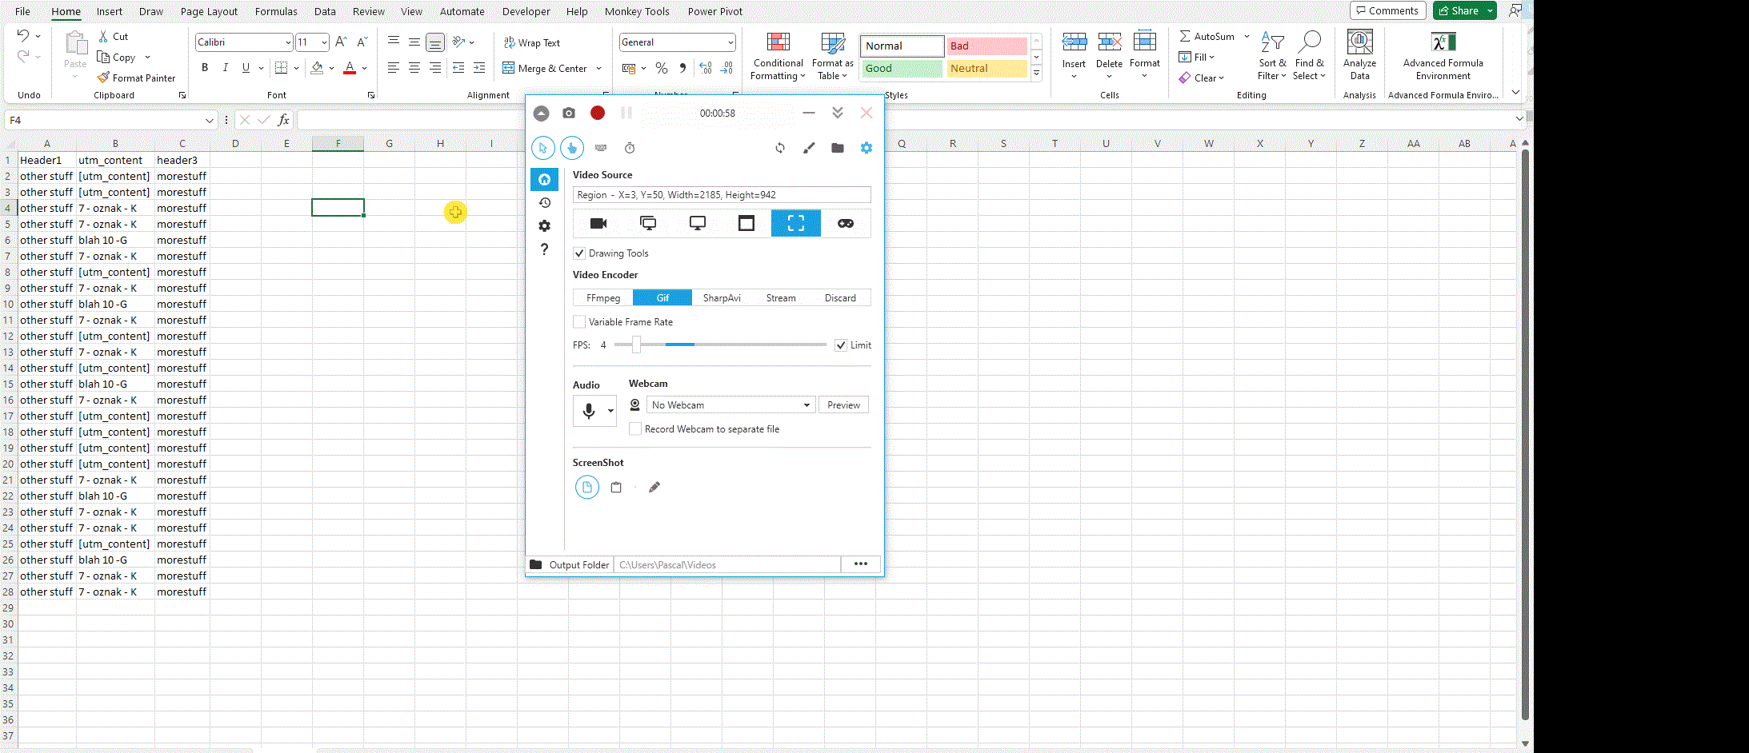Check Record Webcam to separate file
The image size is (1749, 753).
click(635, 429)
